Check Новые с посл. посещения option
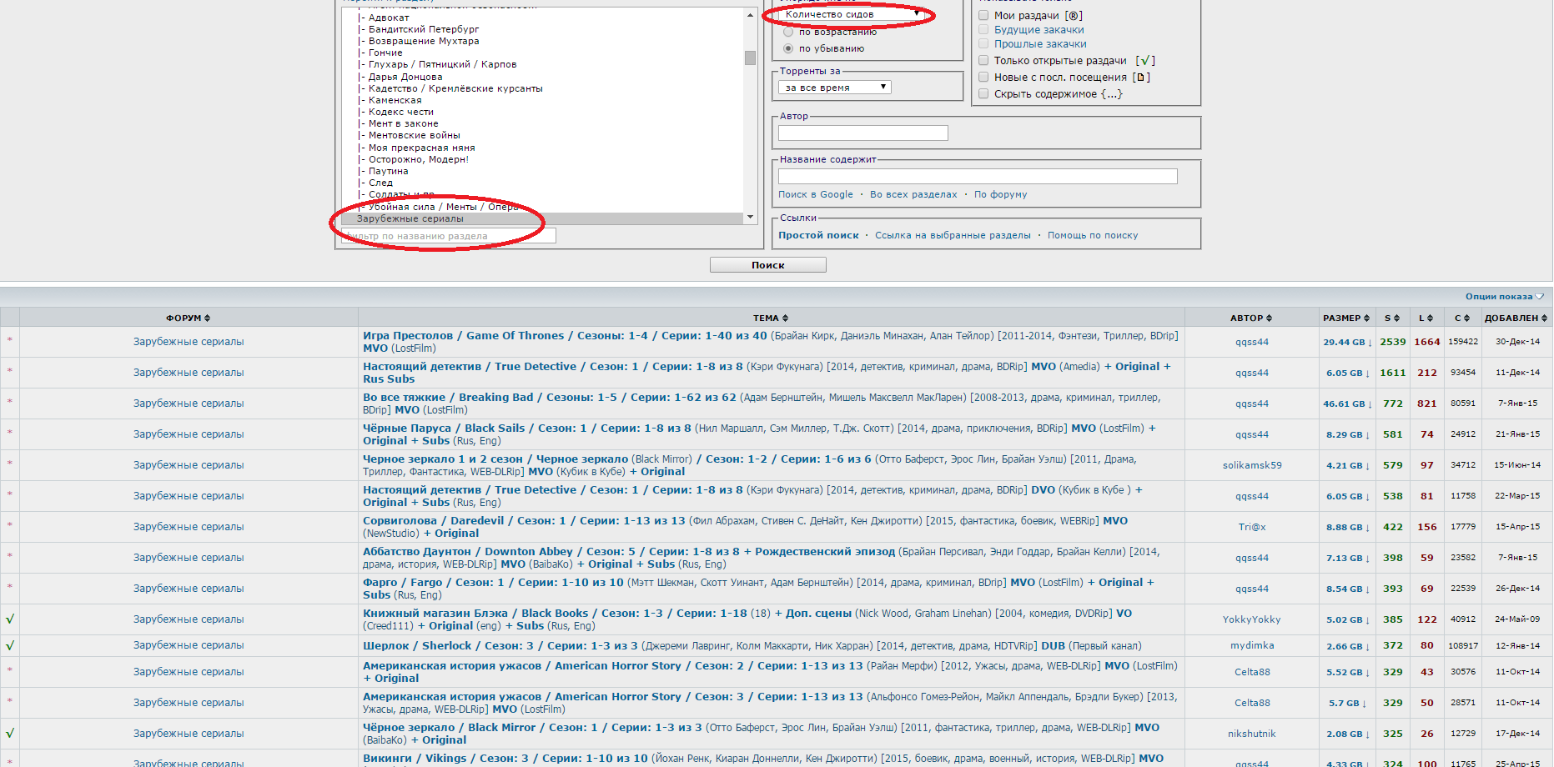 tap(983, 77)
